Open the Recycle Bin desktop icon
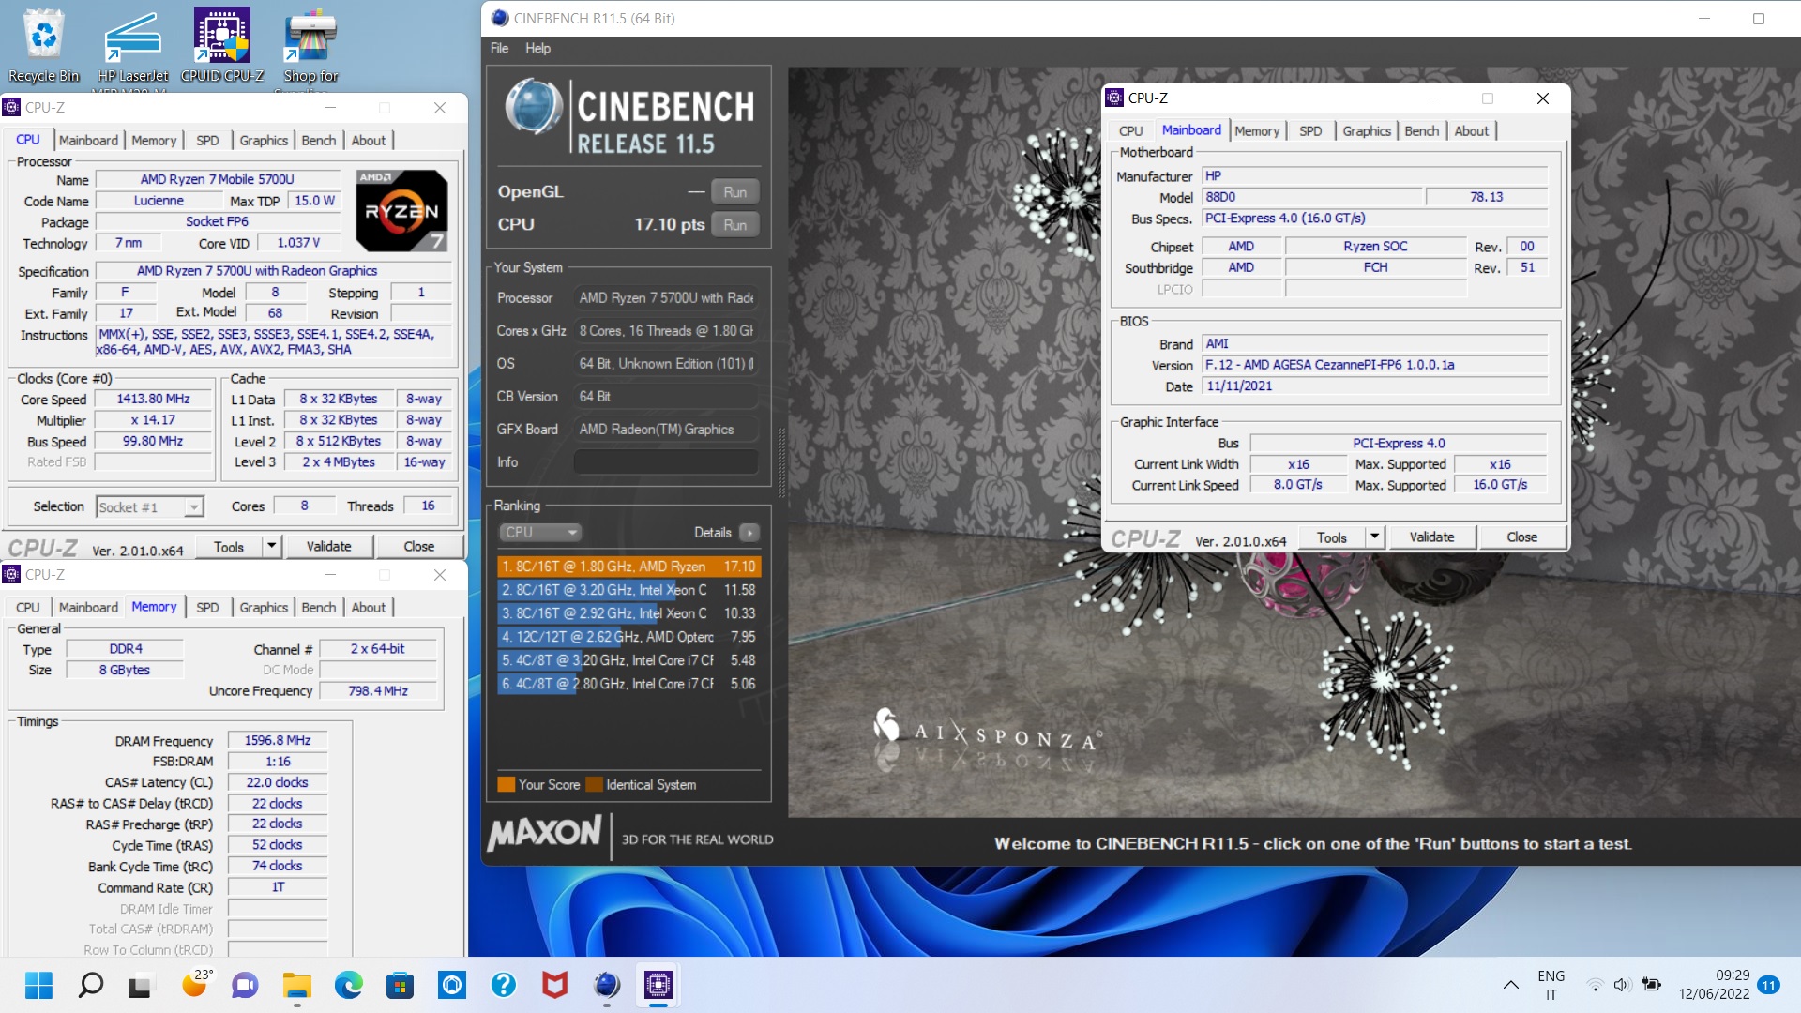 pyautogui.click(x=43, y=45)
